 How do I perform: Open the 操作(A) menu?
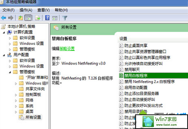26,10
